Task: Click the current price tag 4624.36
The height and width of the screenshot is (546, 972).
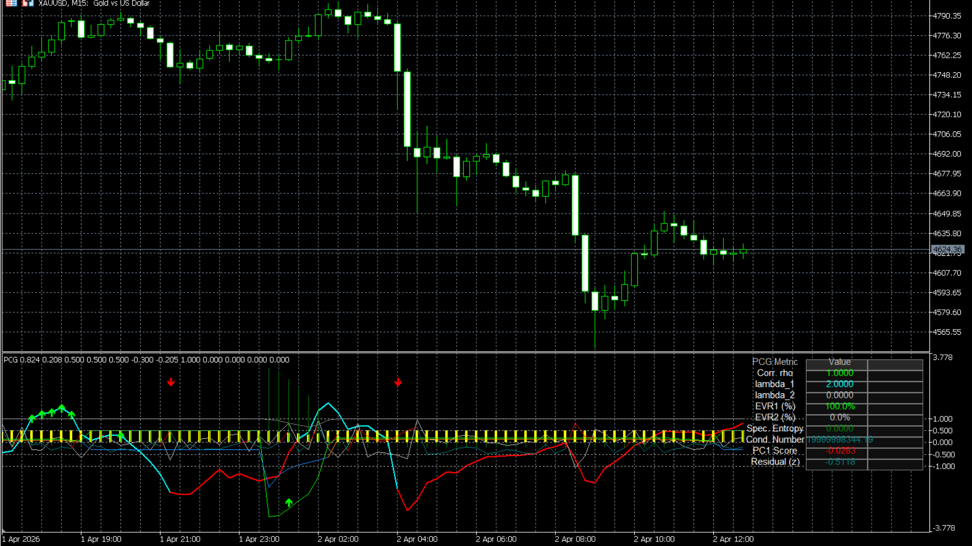Action: (948, 249)
